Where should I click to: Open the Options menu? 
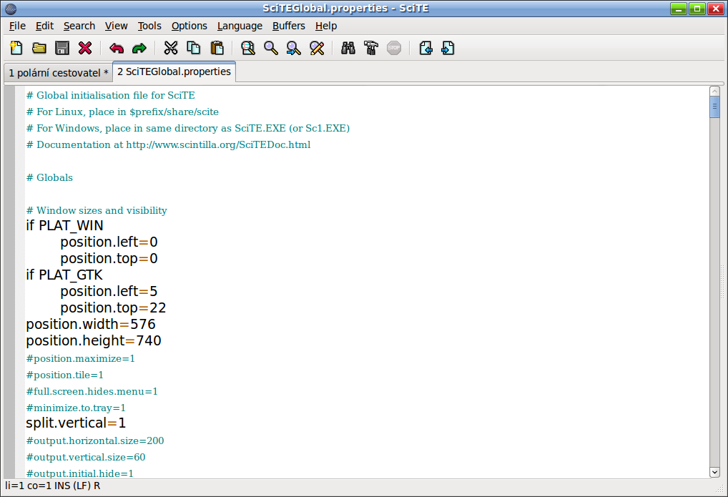190,26
